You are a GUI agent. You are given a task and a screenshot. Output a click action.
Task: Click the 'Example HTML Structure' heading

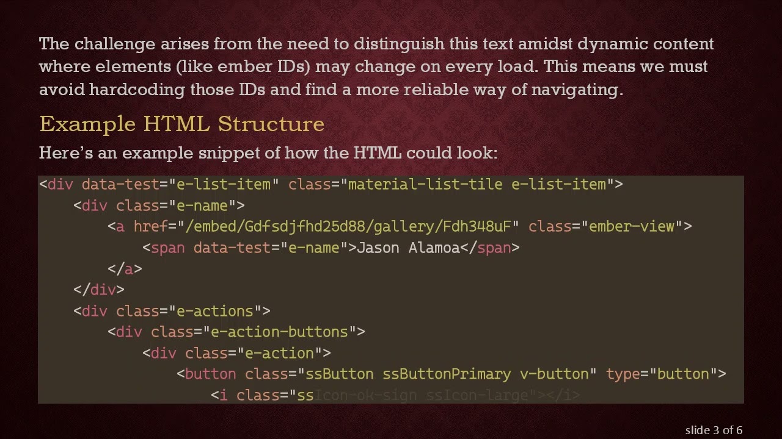tap(181, 124)
